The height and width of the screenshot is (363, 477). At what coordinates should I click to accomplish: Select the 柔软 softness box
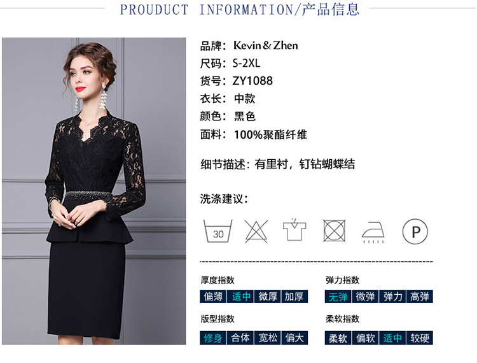tap(338, 338)
